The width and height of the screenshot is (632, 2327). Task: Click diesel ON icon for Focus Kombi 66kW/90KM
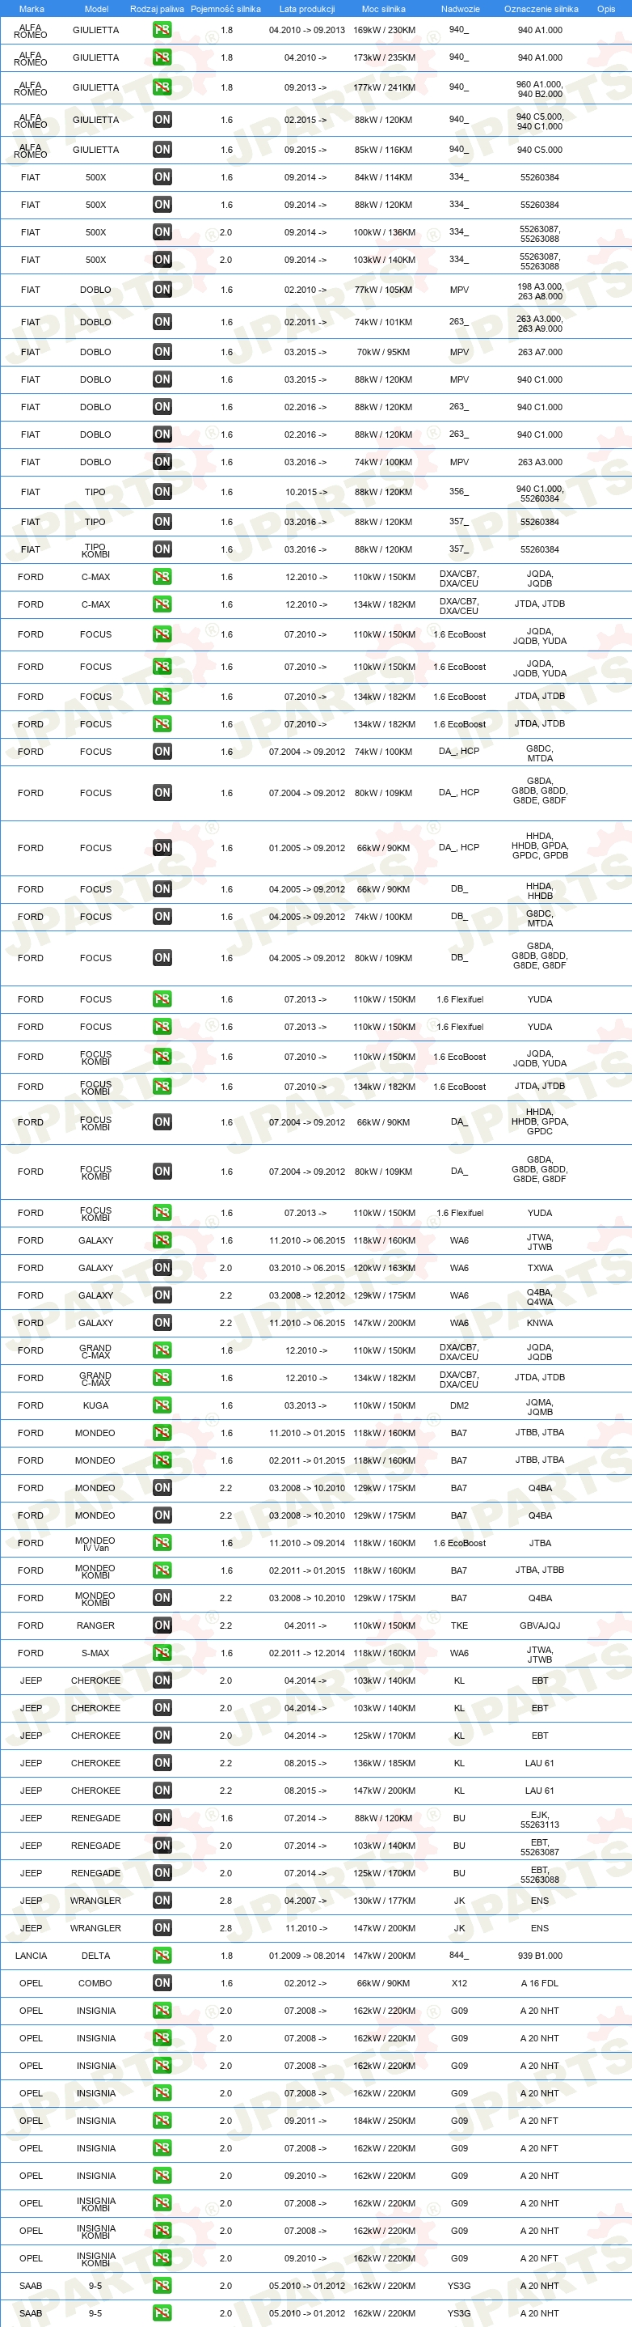(162, 1122)
